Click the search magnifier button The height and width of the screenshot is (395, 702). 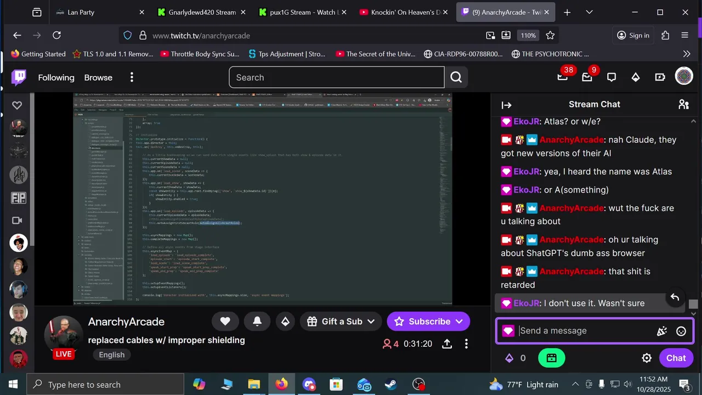coord(456,77)
